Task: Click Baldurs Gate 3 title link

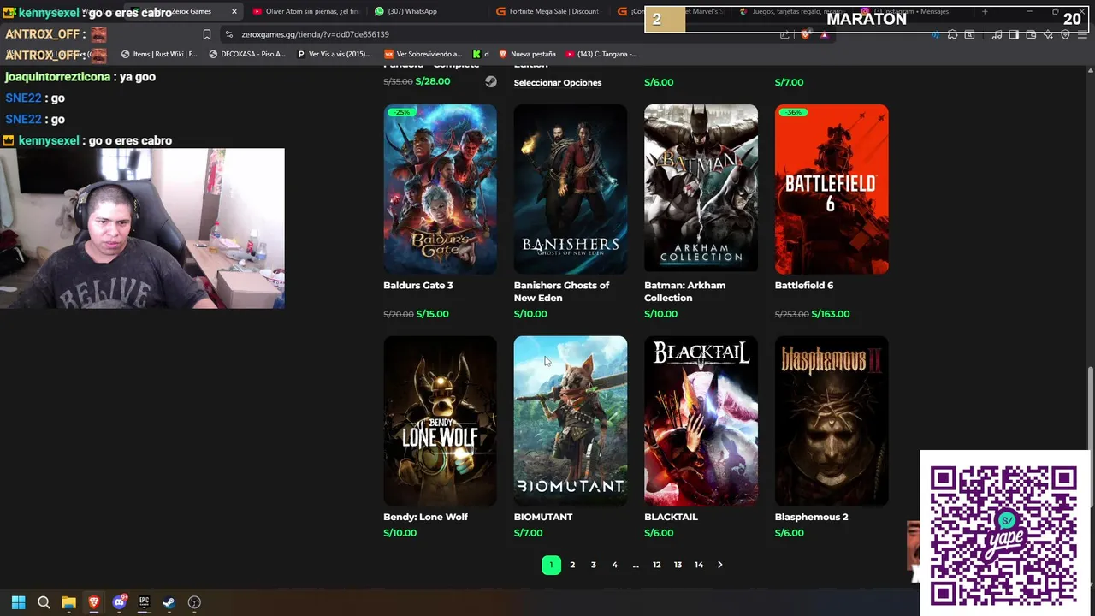Action: point(418,286)
